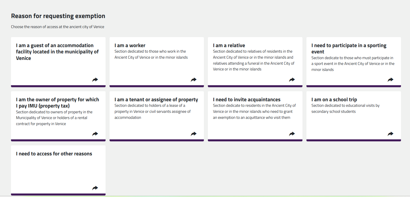This screenshot has width=410, height=197.
Task: Select 'I am a guest of an accommodation facility'
Action: tap(57, 52)
